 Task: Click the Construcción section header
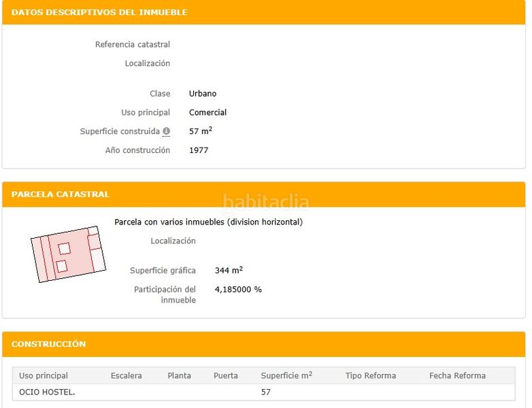tap(49, 344)
